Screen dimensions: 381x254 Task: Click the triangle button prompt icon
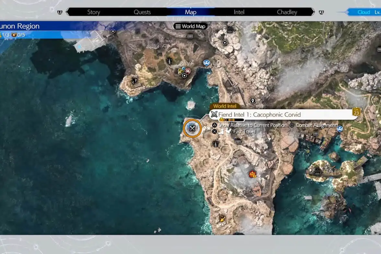tap(214, 125)
